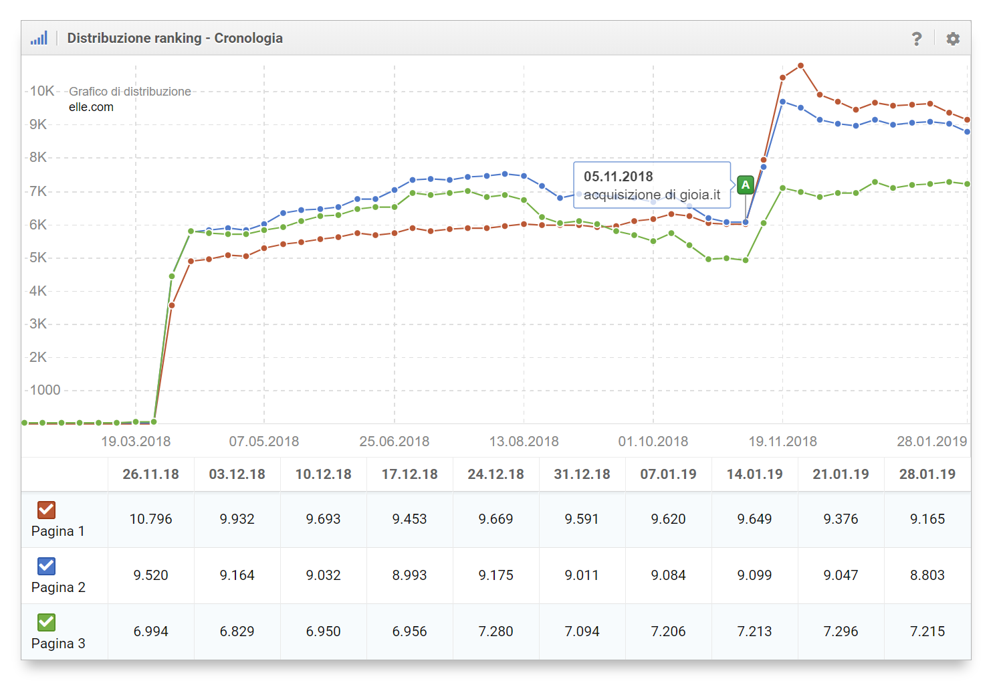Select the Pagina 1 value 9.591
This screenshot has height=683, width=995.
(x=582, y=519)
